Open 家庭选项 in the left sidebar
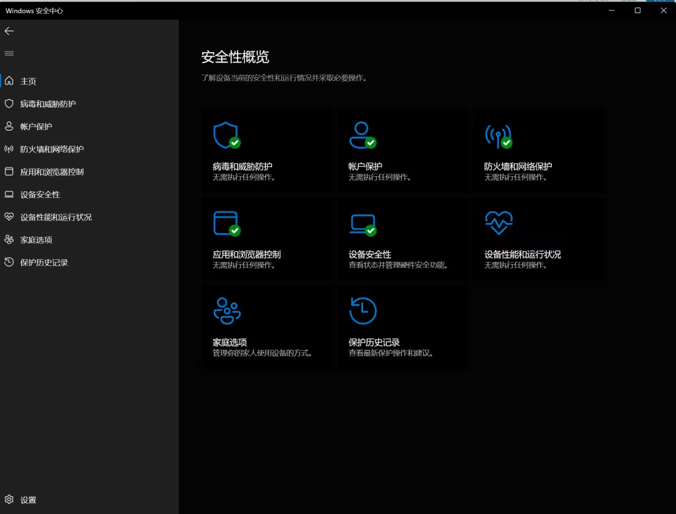 (36, 240)
